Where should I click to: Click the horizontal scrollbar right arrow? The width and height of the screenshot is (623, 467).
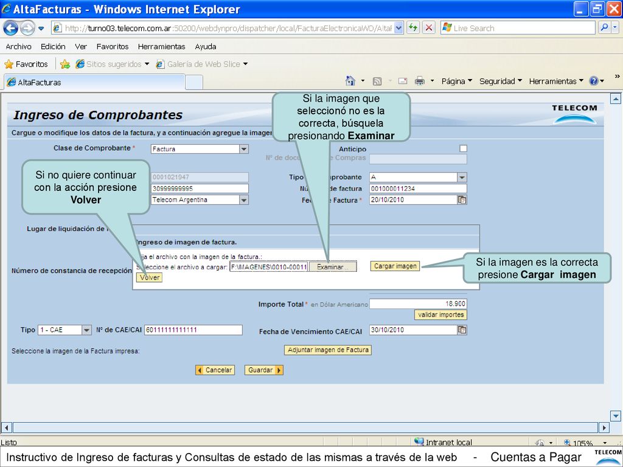[x=604, y=427]
